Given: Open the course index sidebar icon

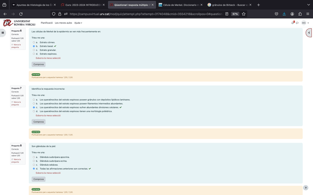Looking at the screenshot, I should (x=3, y=33).
